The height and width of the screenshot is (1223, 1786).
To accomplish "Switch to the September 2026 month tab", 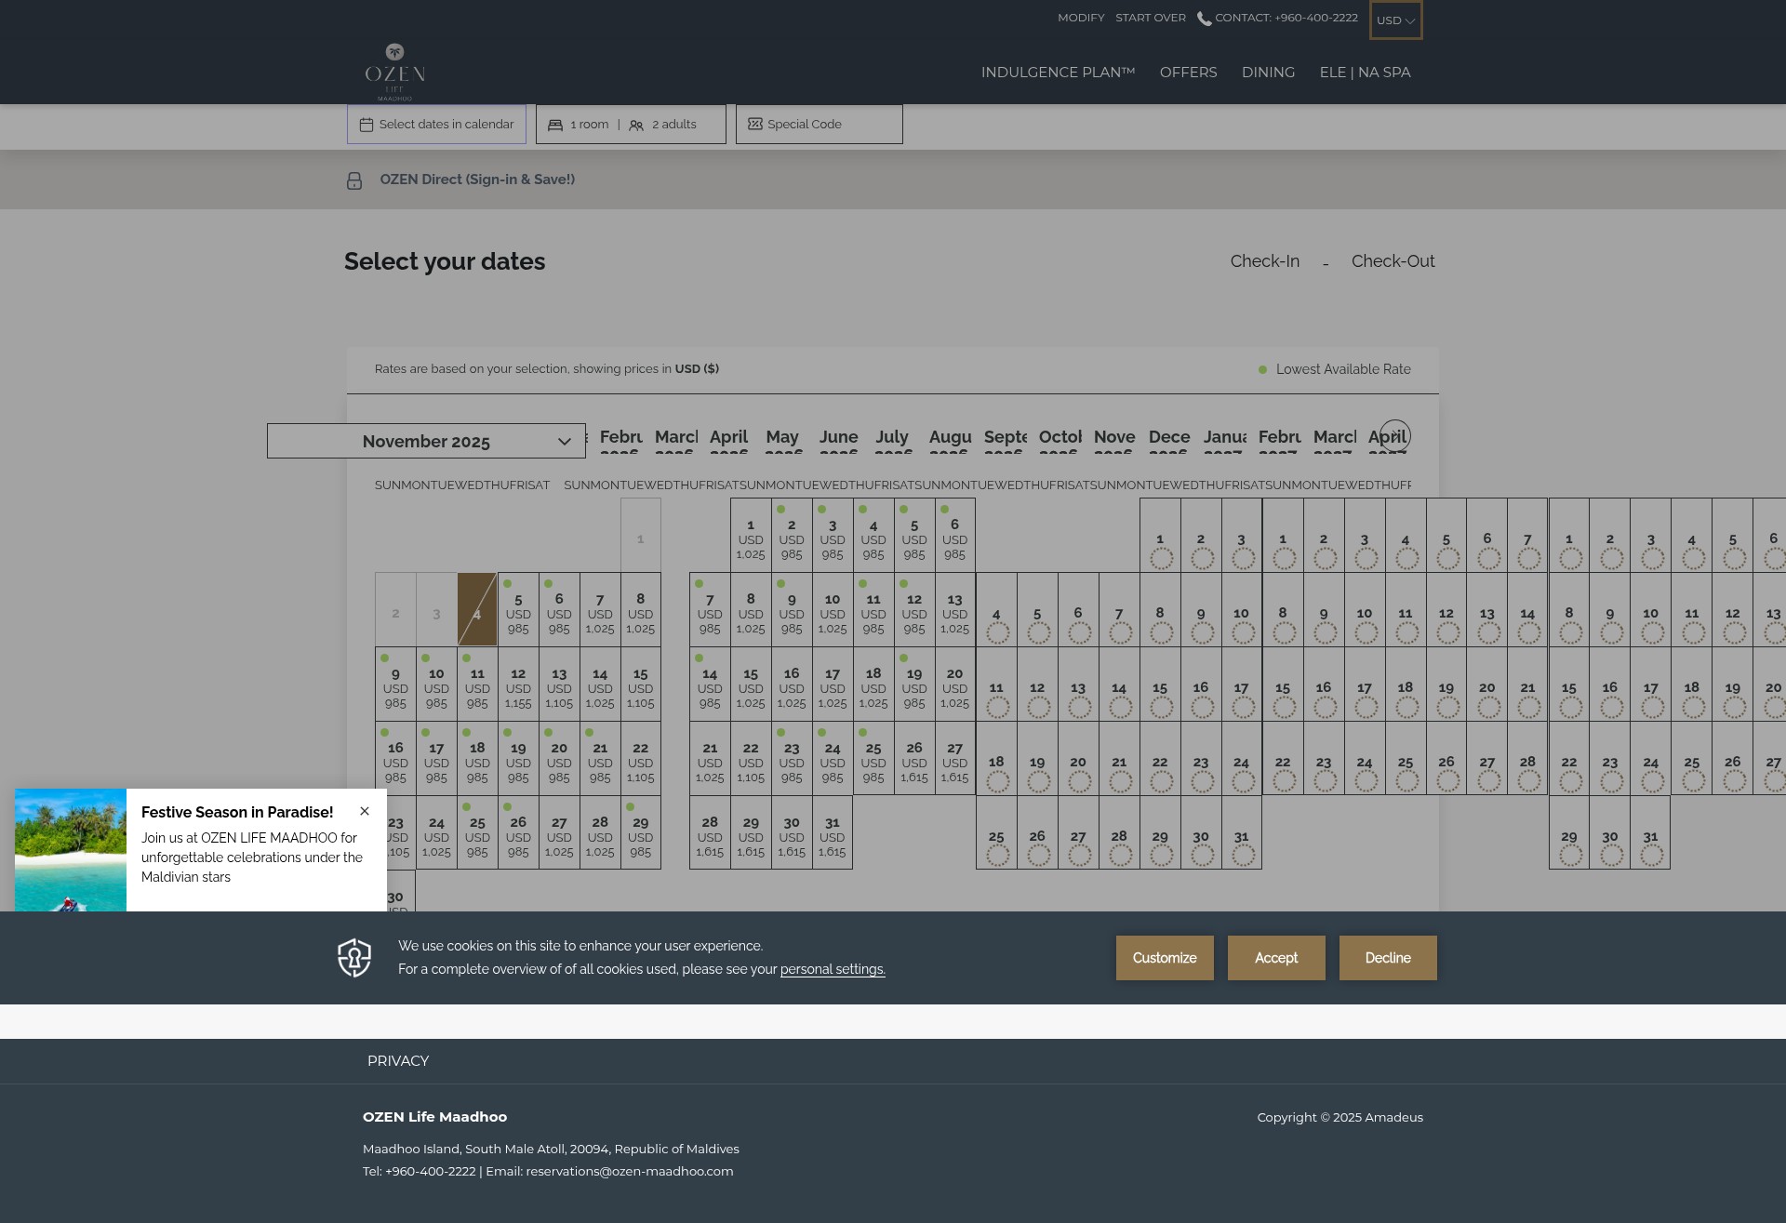I will pos(1004,439).
